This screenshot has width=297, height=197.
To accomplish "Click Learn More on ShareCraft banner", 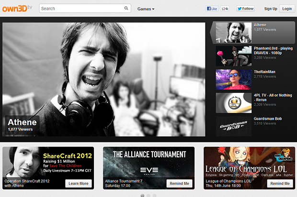I will click(x=79, y=184).
